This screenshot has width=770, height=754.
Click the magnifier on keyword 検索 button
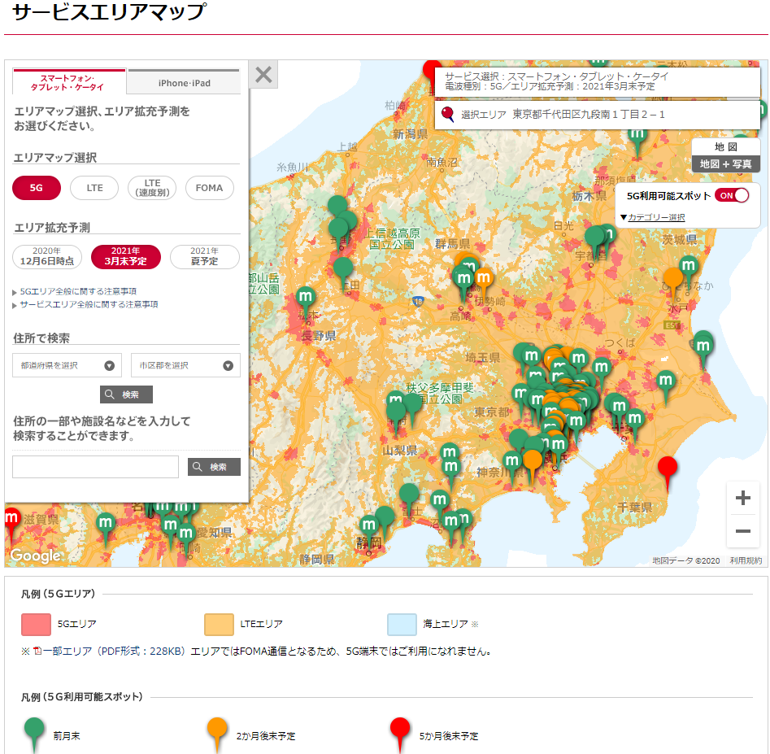tap(198, 467)
